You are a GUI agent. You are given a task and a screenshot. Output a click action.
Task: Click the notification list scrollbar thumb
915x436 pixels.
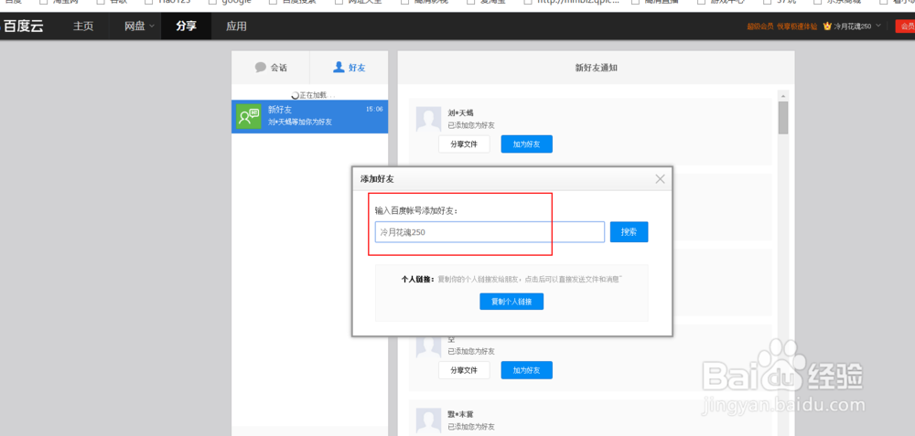click(x=783, y=118)
